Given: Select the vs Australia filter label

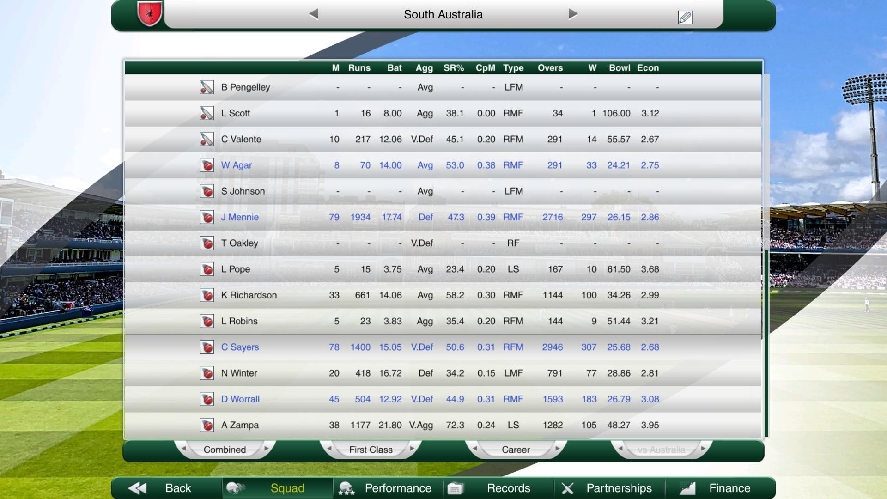Looking at the screenshot, I should 662,450.
